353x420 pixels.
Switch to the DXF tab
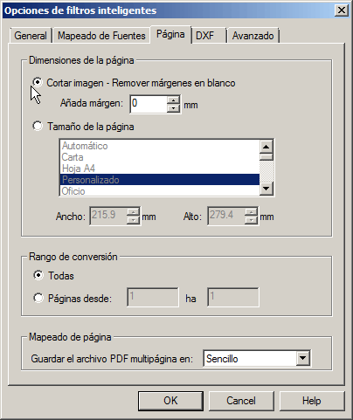(209, 36)
